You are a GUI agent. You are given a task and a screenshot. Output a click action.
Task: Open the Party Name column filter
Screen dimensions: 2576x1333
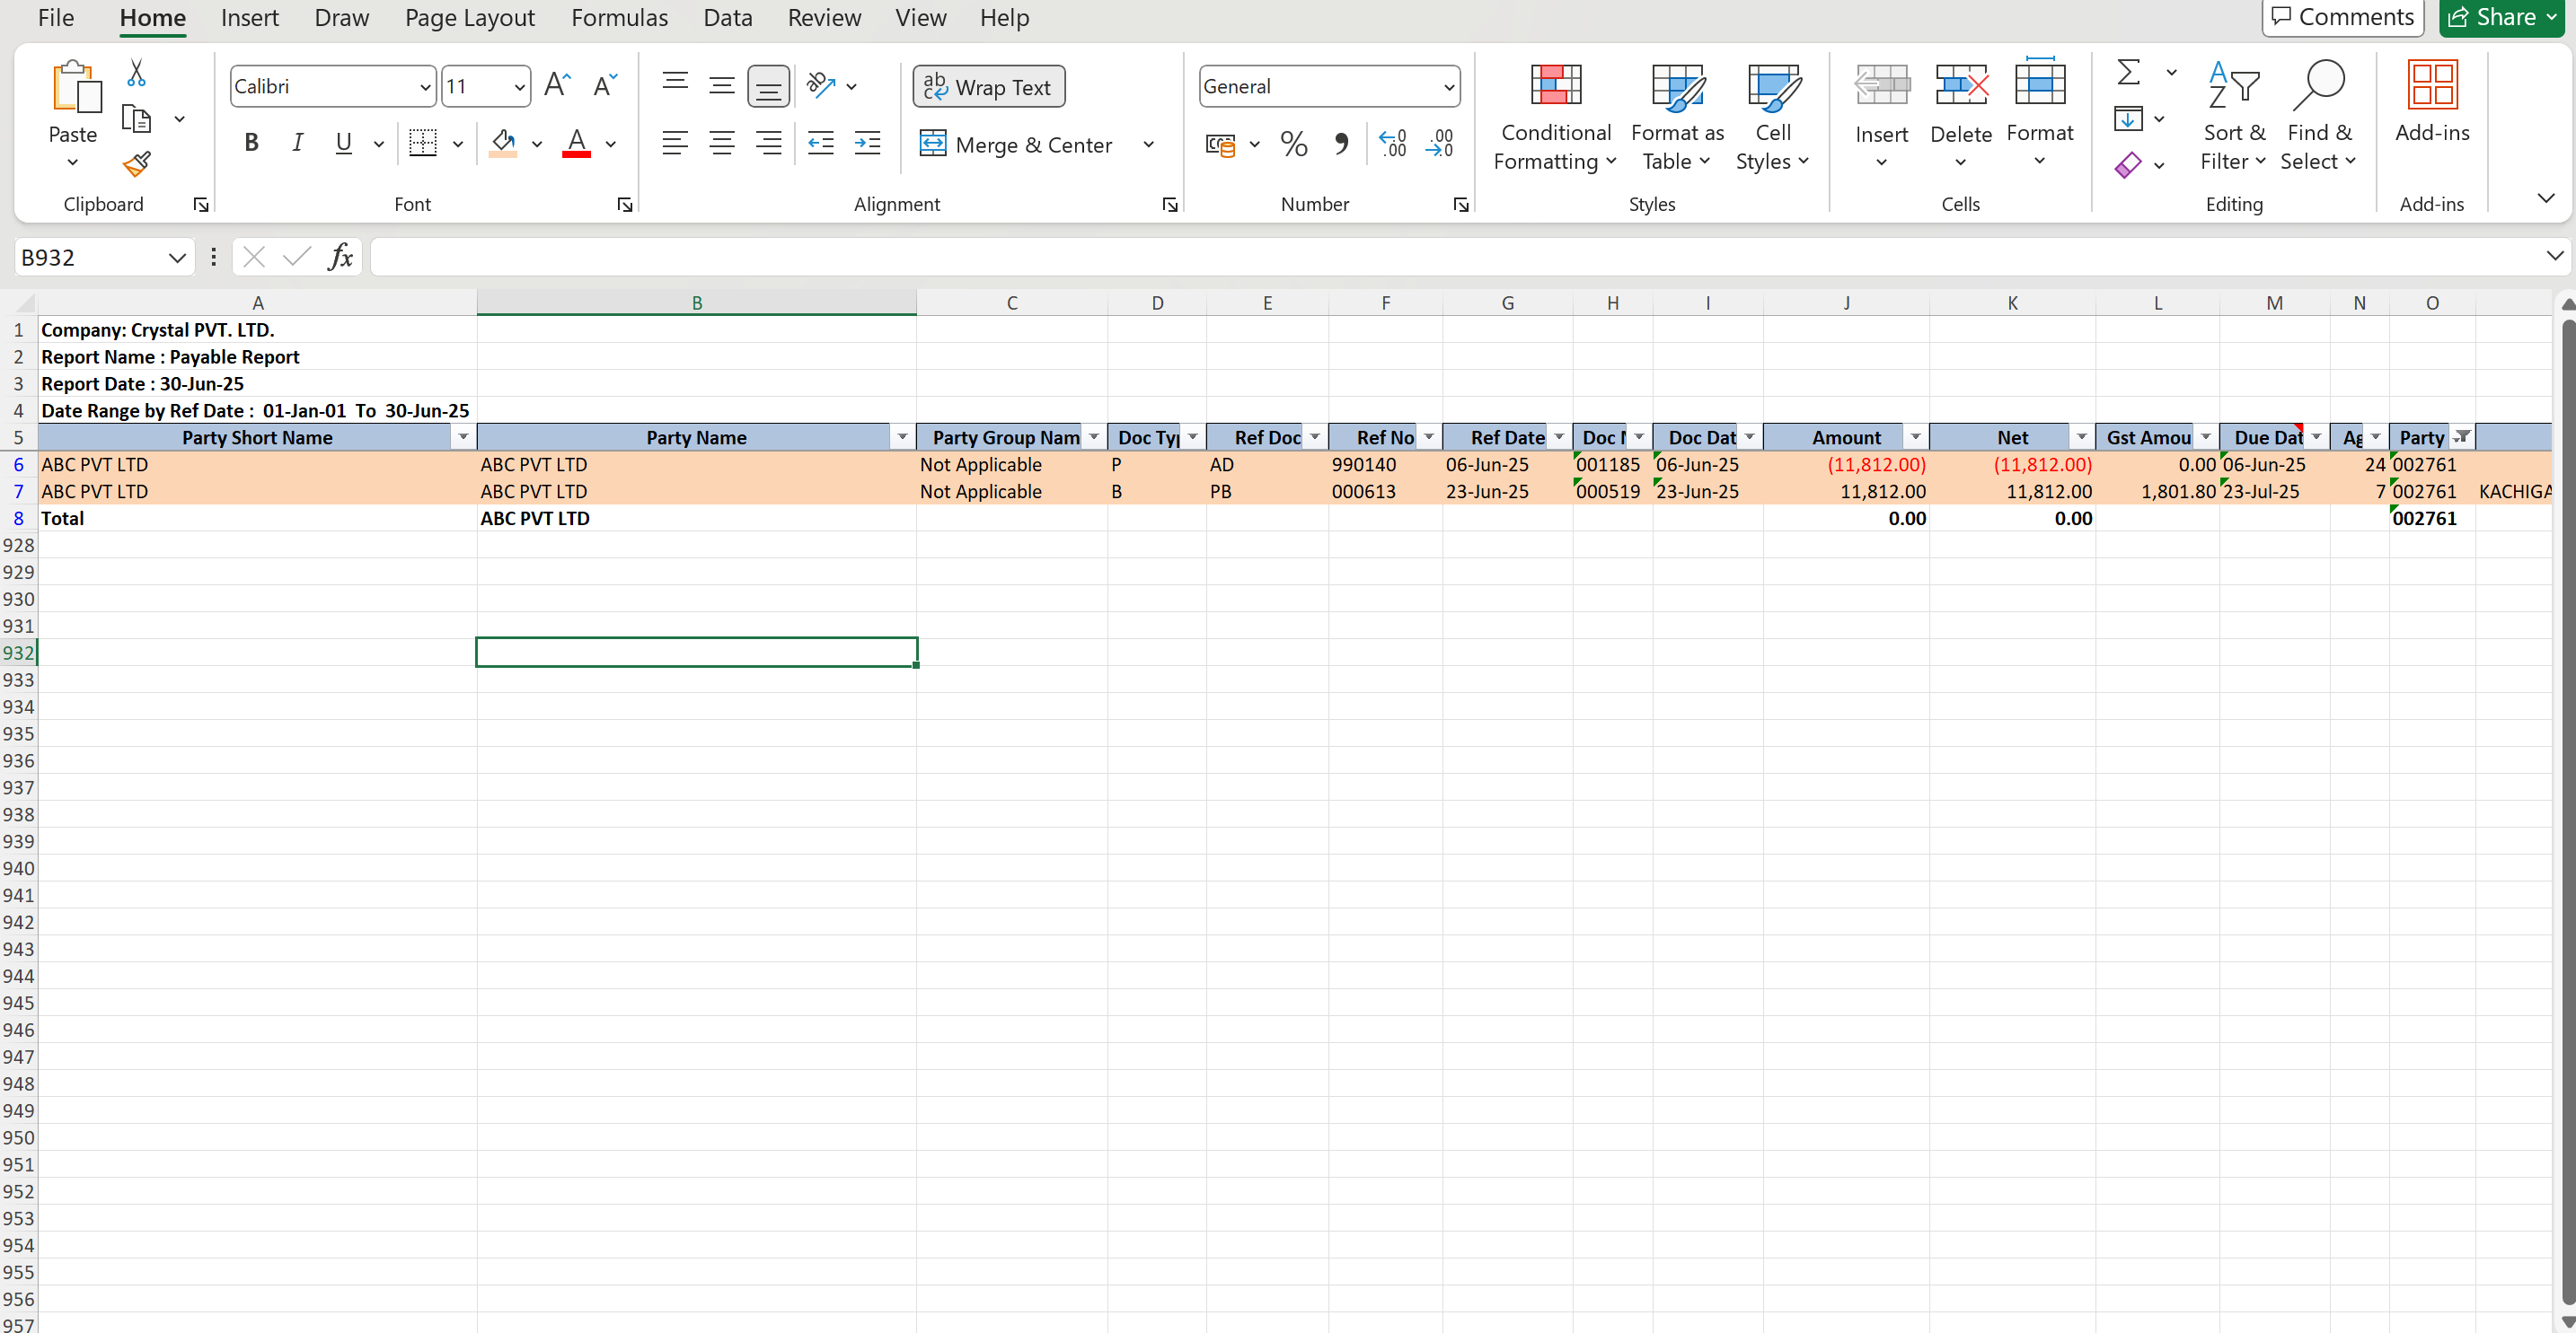pos(902,436)
